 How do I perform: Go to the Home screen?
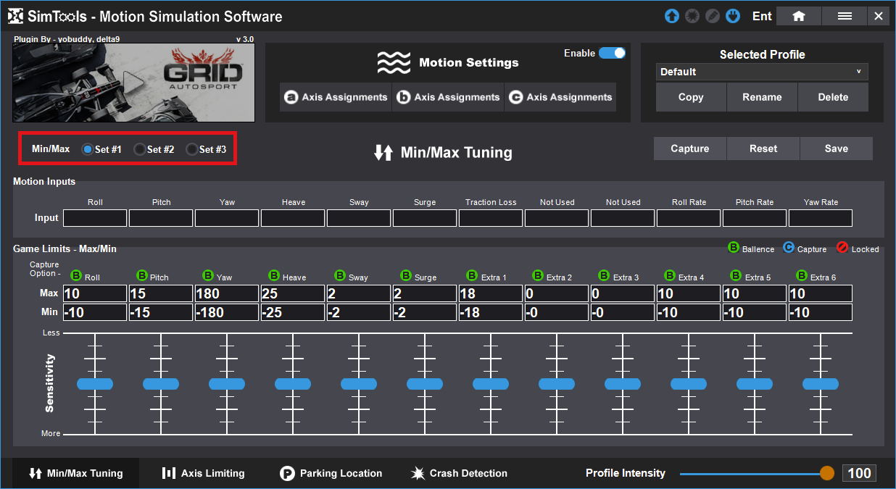(x=798, y=16)
